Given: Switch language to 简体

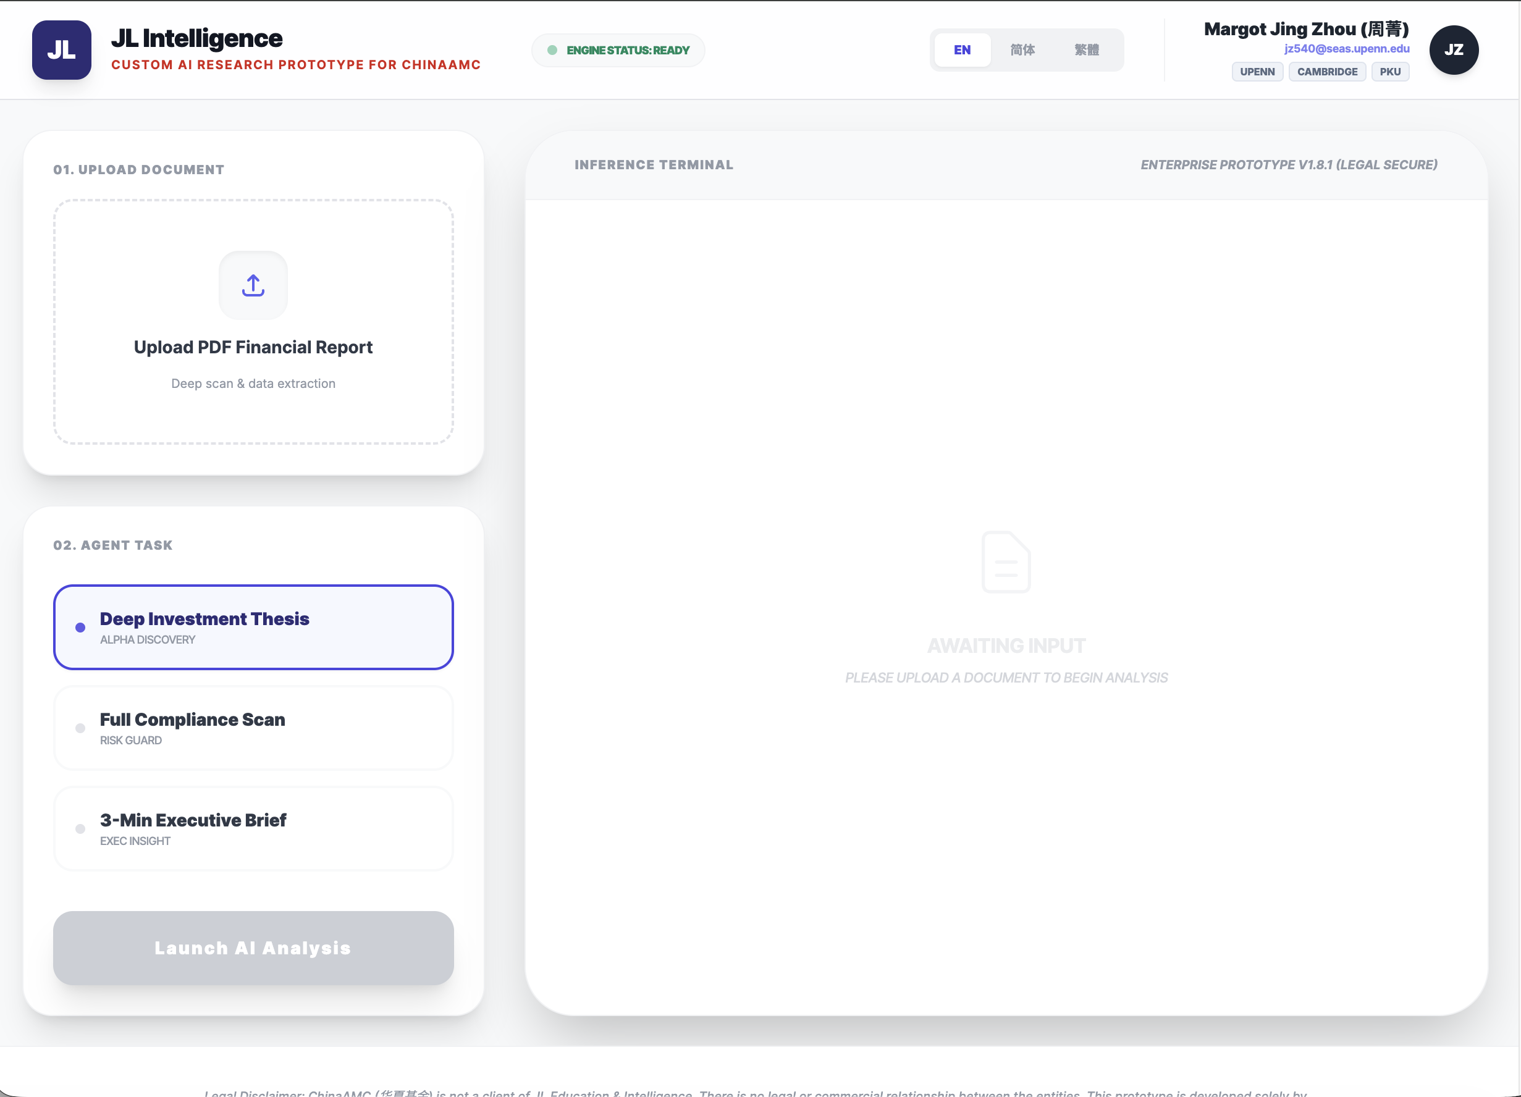Looking at the screenshot, I should click(1022, 49).
